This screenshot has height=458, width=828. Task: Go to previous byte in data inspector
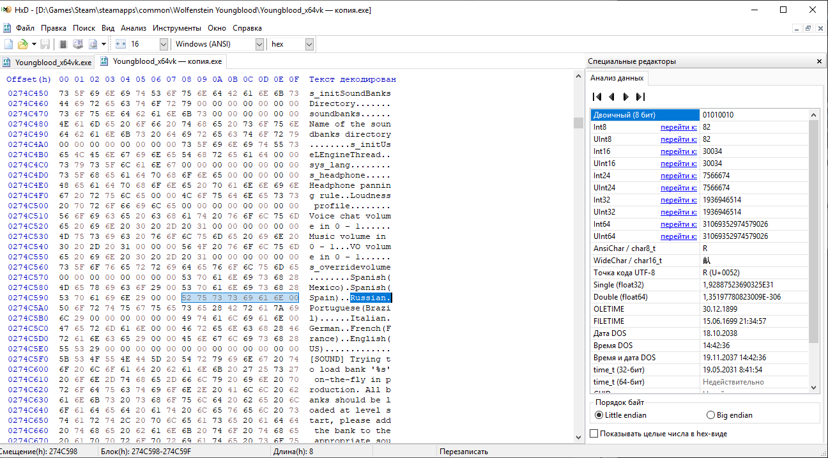[611, 96]
